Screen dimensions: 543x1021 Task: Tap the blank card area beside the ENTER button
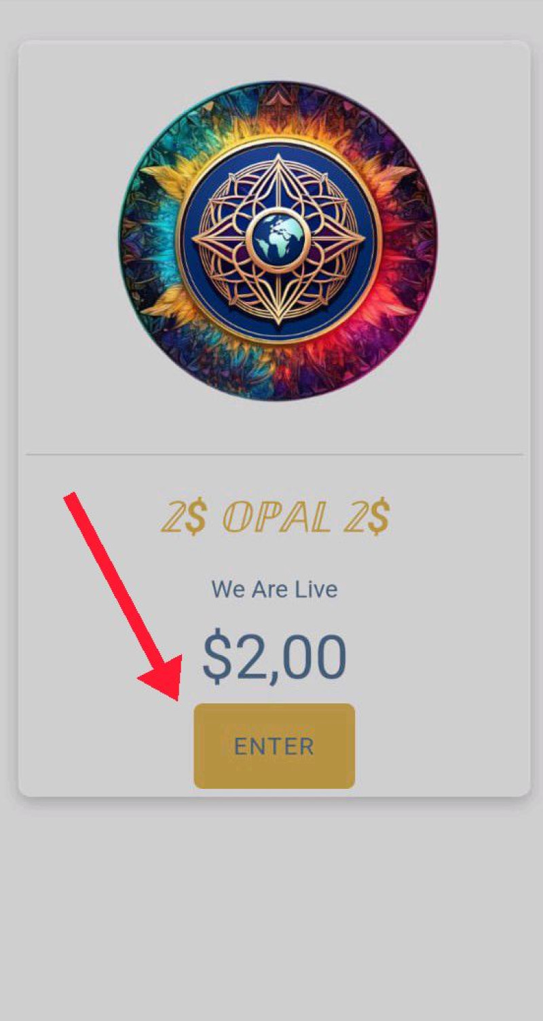coord(441,747)
